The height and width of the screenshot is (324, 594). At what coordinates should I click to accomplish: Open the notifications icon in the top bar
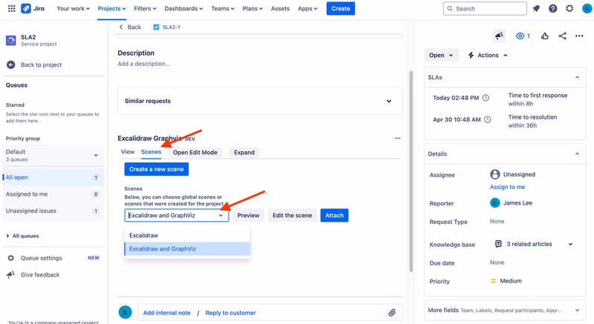click(x=536, y=8)
